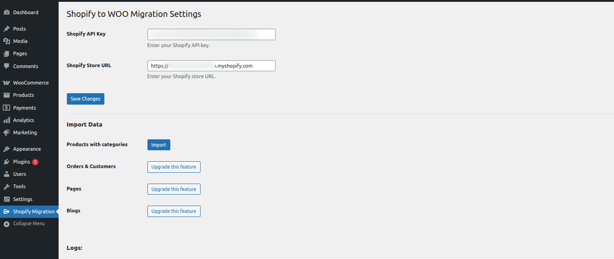Click the 'Import Data' heading
This screenshot has width=614, height=259.
pyautogui.click(x=85, y=124)
